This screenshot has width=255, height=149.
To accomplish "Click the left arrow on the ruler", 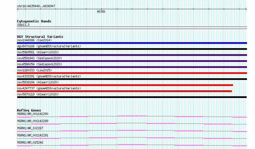I will pyautogui.click(x=18, y=9).
